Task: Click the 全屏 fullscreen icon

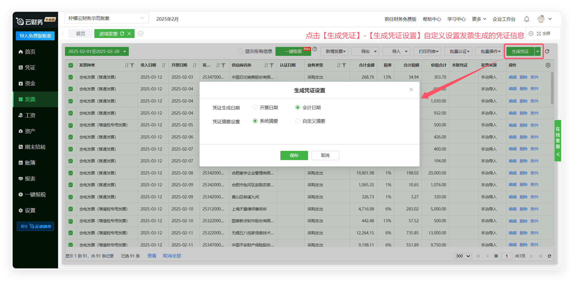Action: (539, 34)
